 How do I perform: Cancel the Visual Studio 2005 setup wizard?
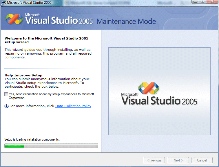point(202,160)
